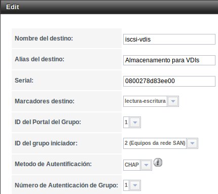The height and width of the screenshot is (194, 218).
Task: Click the 'Alias del destino:' label
Action: 40,59
